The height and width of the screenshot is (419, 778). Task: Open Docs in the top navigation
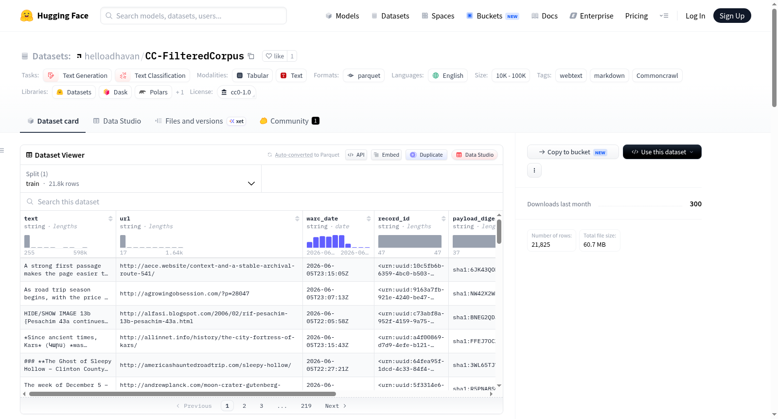[545, 16]
